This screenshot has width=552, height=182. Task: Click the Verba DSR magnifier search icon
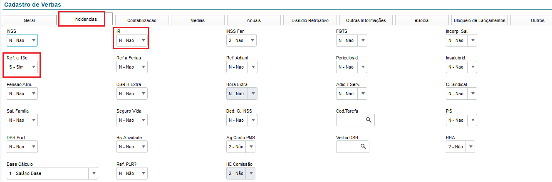(363, 147)
